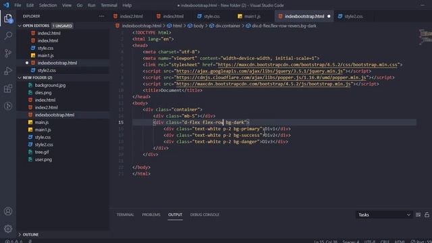Open dies.png in folder tree
432x243 pixels.
[43, 92]
